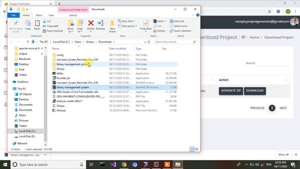
Task: Select the 'Shreya' file folder
Action: coord(60,69)
